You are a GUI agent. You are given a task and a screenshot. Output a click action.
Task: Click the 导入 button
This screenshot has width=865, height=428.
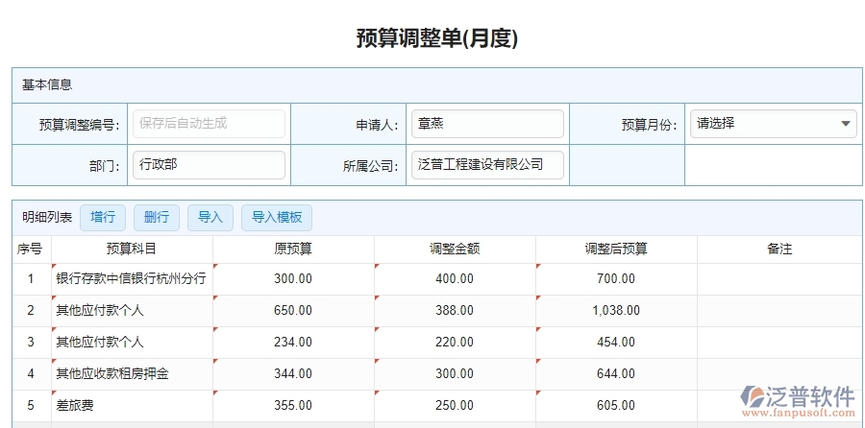pyautogui.click(x=210, y=217)
